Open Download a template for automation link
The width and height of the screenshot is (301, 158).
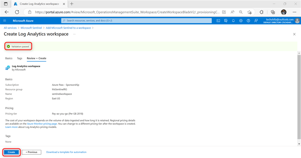click(66, 152)
